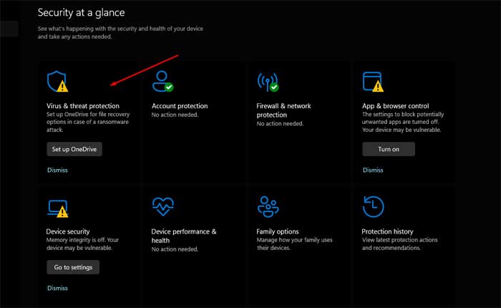Click the Firewall & network protection antenna icon
The width and height of the screenshot is (501, 308).
pyautogui.click(x=267, y=81)
